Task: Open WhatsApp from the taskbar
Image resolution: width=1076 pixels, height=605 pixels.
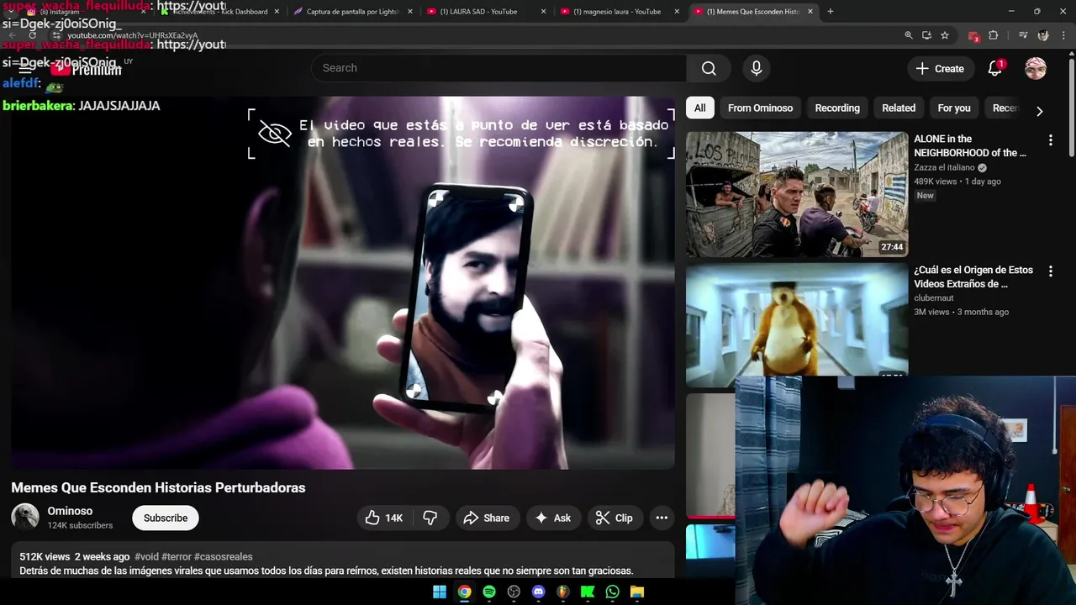Action: tap(613, 592)
